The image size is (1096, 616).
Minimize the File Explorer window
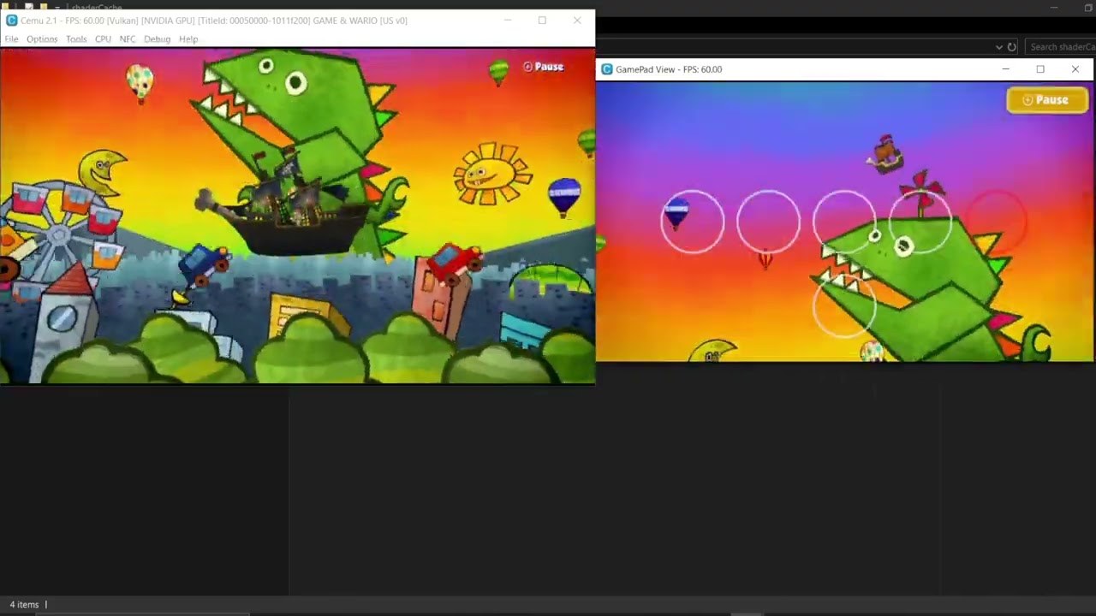1054,8
